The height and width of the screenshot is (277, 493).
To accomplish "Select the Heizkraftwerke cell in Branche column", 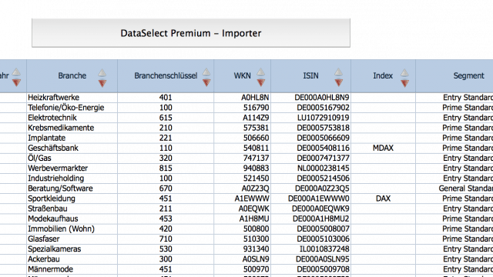I will tap(72, 98).
